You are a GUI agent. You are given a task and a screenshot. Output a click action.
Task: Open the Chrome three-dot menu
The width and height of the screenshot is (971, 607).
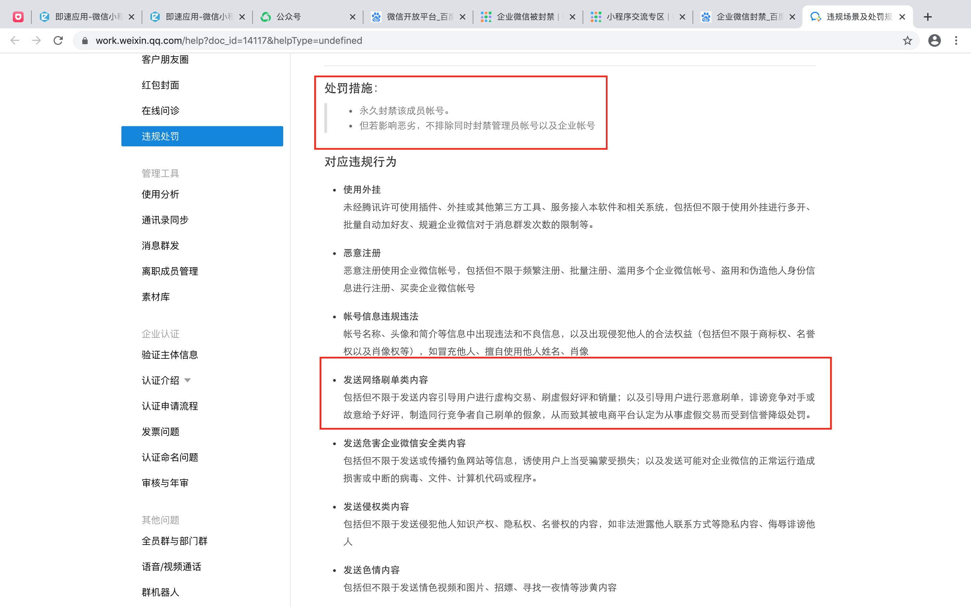point(956,40)
